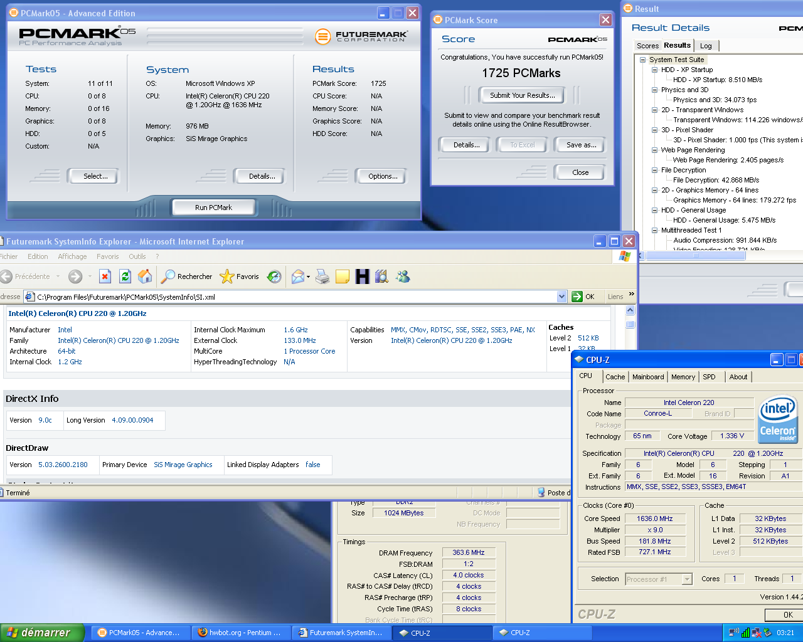Collapse the Web Page Rendering node
This screenshot has height=642, width=803.
pos(654,150)
